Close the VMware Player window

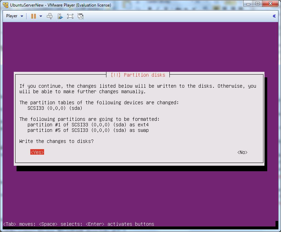point(270,4)
